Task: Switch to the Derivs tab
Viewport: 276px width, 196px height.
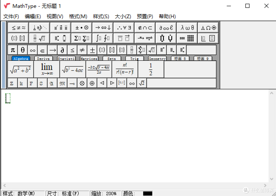Action: click(x=43, y=59)
